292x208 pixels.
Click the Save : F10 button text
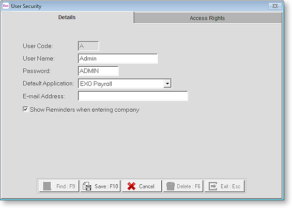coord(106,186)
